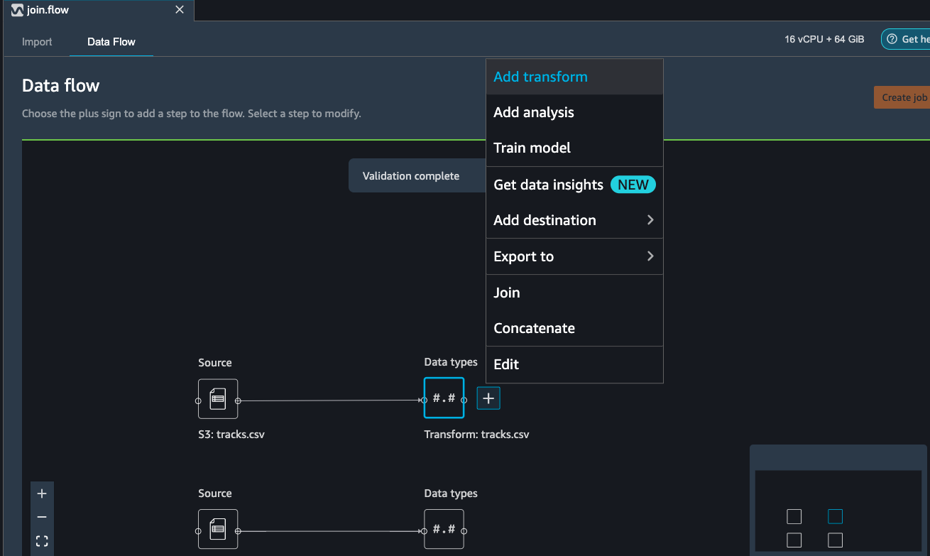Fit the flow to view with the fullscreen icon
Viewport: 930px width, 556px height.
(x=42, y=542)
